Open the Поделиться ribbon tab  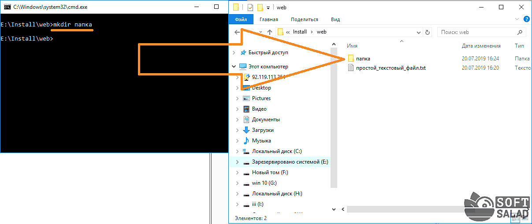(x=304, y=19)
